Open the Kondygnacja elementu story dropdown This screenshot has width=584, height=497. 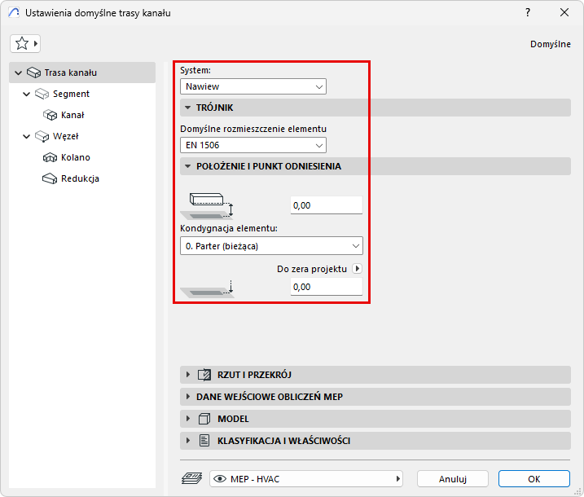pos(271,246)
